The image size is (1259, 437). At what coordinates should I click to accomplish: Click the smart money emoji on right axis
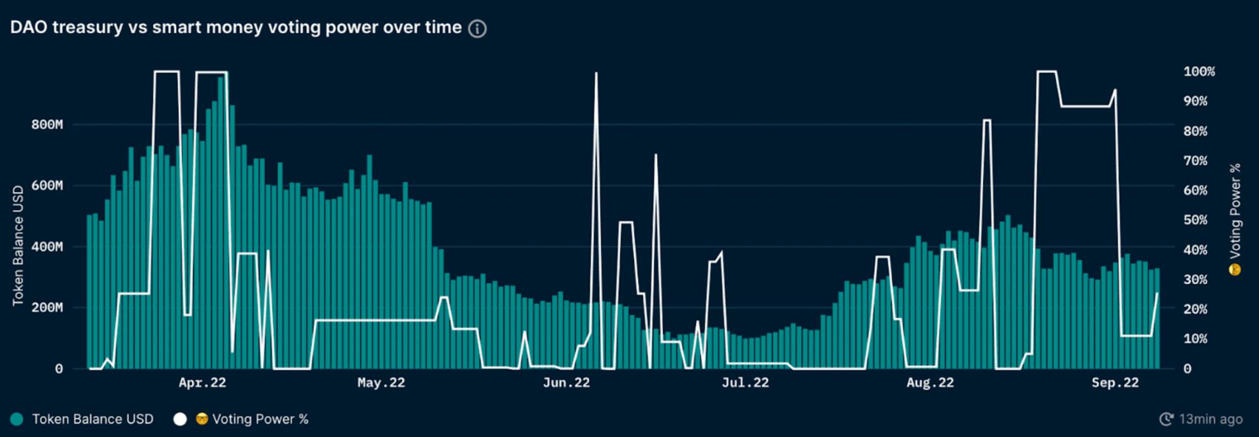[1235, 269]
